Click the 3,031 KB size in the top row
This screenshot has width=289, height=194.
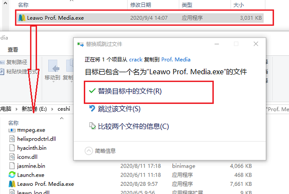click(x=251, y=18)
